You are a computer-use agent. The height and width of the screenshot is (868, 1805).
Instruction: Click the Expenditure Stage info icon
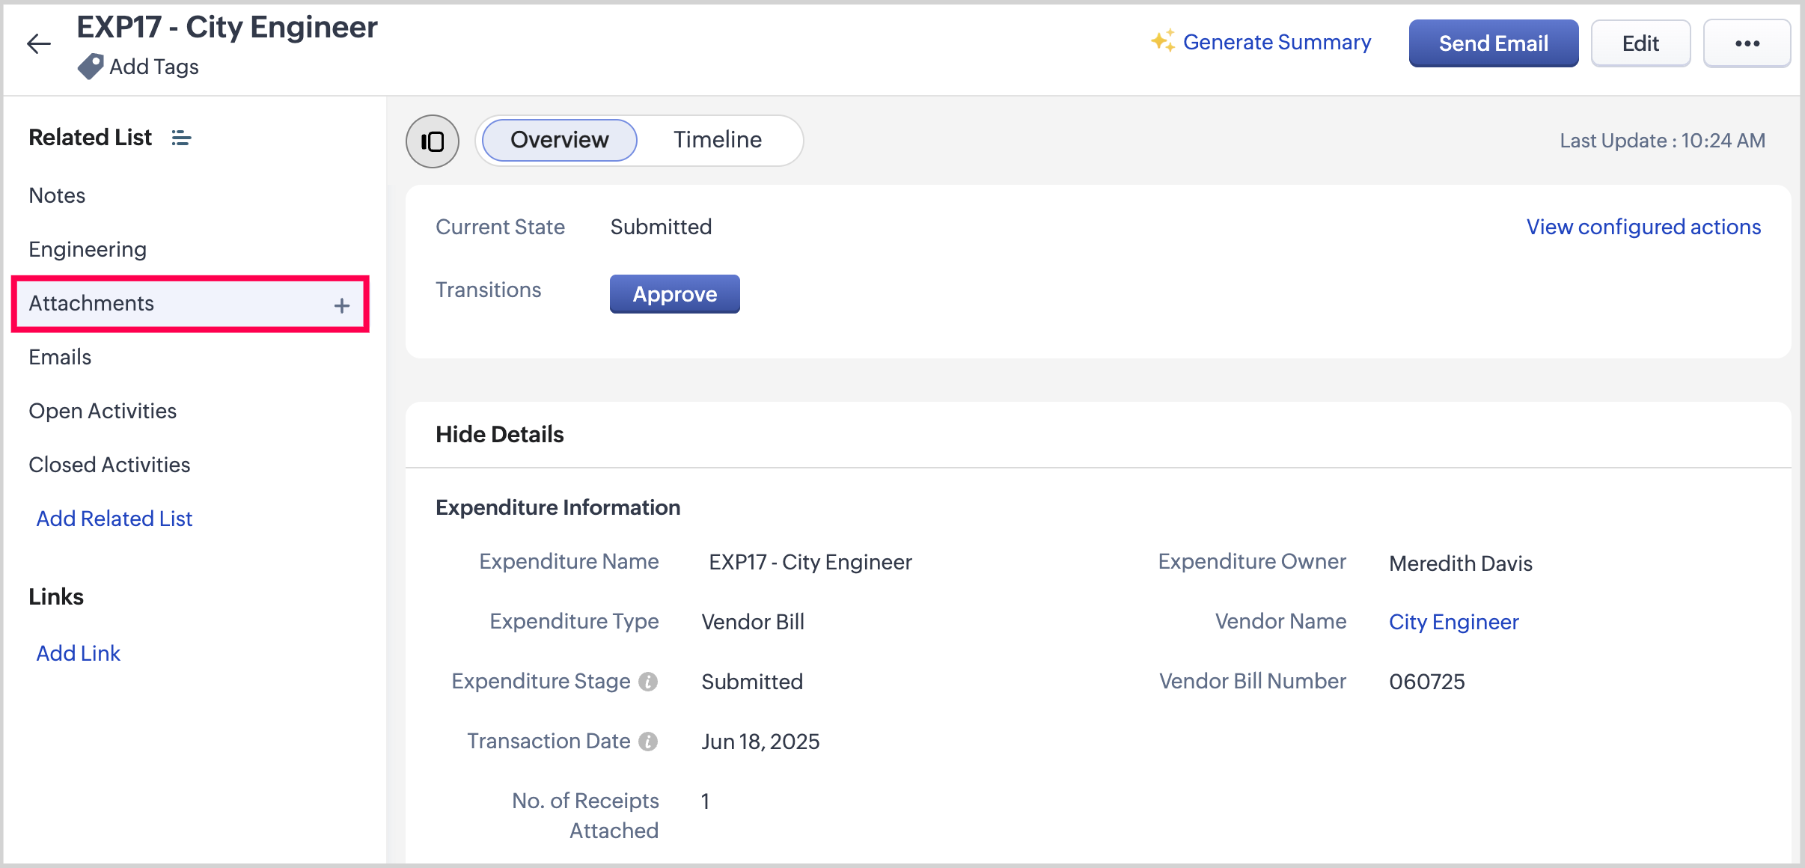click(x=648, y=682)
